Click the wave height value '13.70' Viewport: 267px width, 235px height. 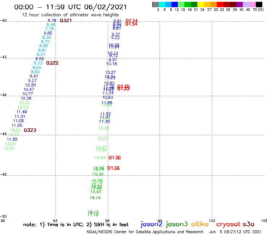coord(9,149)
